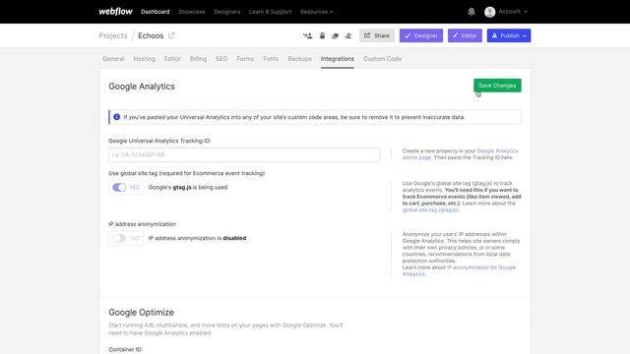Click 'Use global site tag' label
The width and height of the screenshot is (630, 354).
click(x=186, y=173)
